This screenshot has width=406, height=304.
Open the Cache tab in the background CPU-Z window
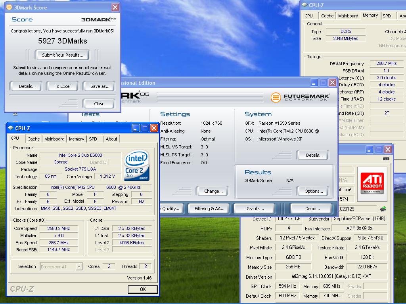(x=327, y=16)
